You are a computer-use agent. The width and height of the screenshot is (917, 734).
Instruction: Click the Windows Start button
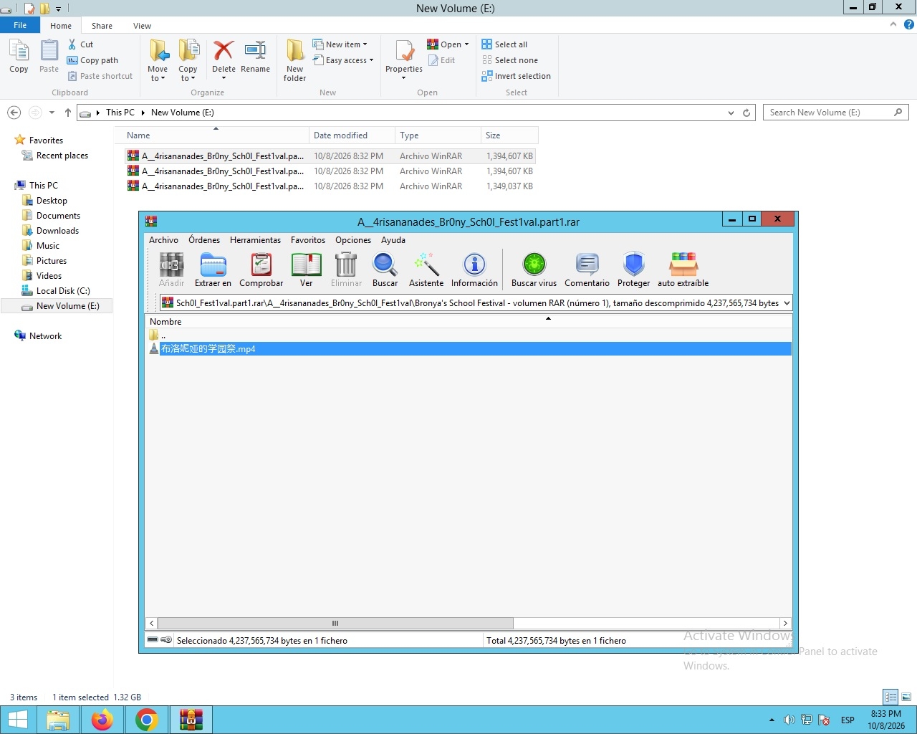pyautogui.click(x=18, y=720)
